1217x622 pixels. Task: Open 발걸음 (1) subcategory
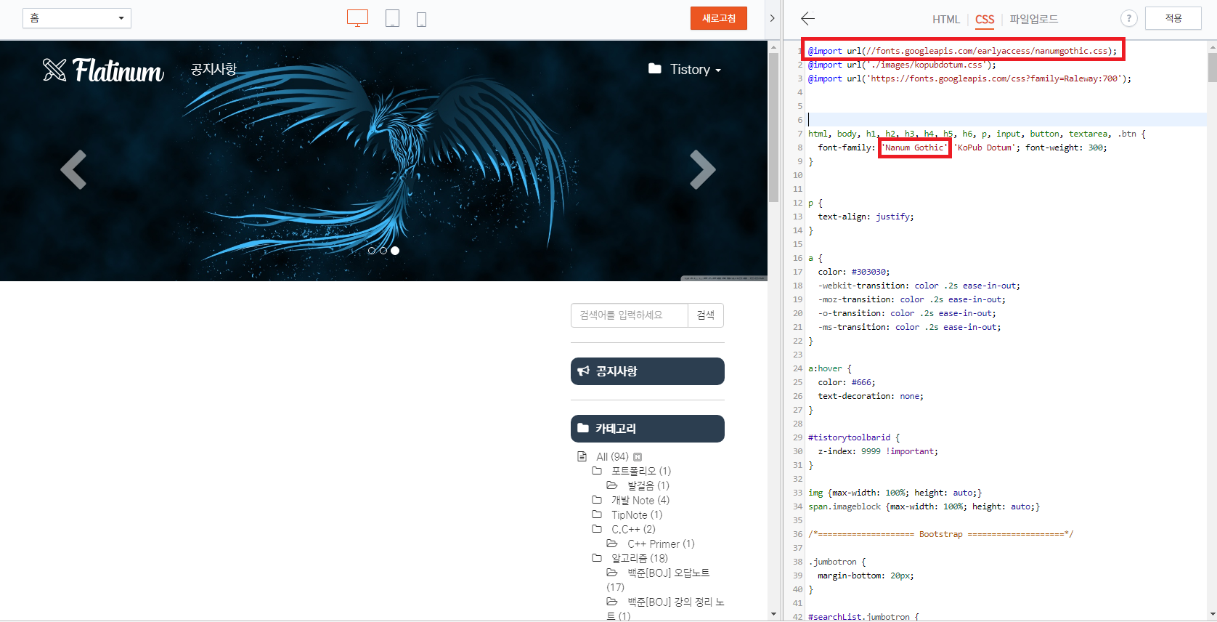(648, 485)
